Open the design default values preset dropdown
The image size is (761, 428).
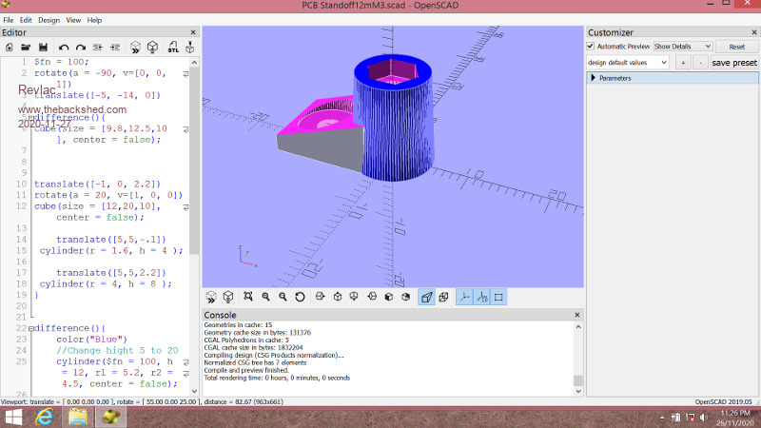tap(626, 63)
